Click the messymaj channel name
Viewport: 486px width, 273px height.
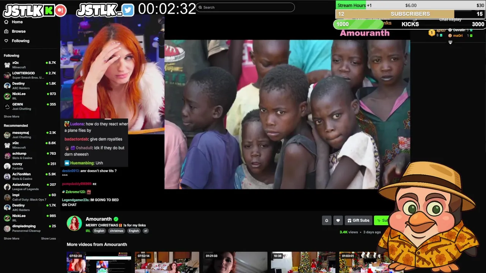point(21,133)
